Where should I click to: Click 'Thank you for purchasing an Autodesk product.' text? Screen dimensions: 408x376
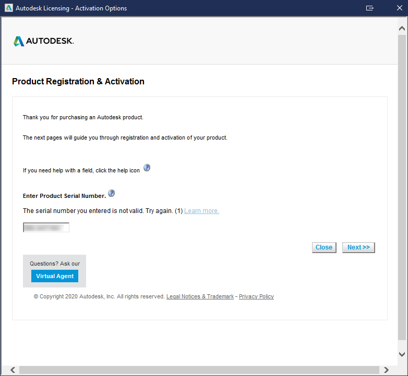pyautogui.click(x=83, y=117)
